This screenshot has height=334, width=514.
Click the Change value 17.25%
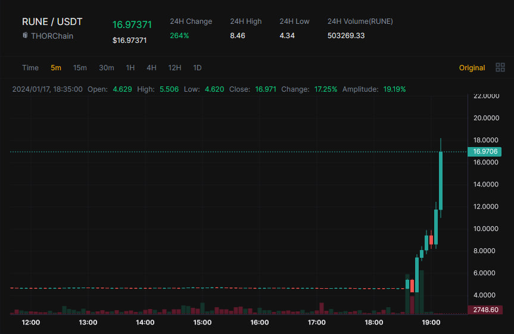[326, 89]
